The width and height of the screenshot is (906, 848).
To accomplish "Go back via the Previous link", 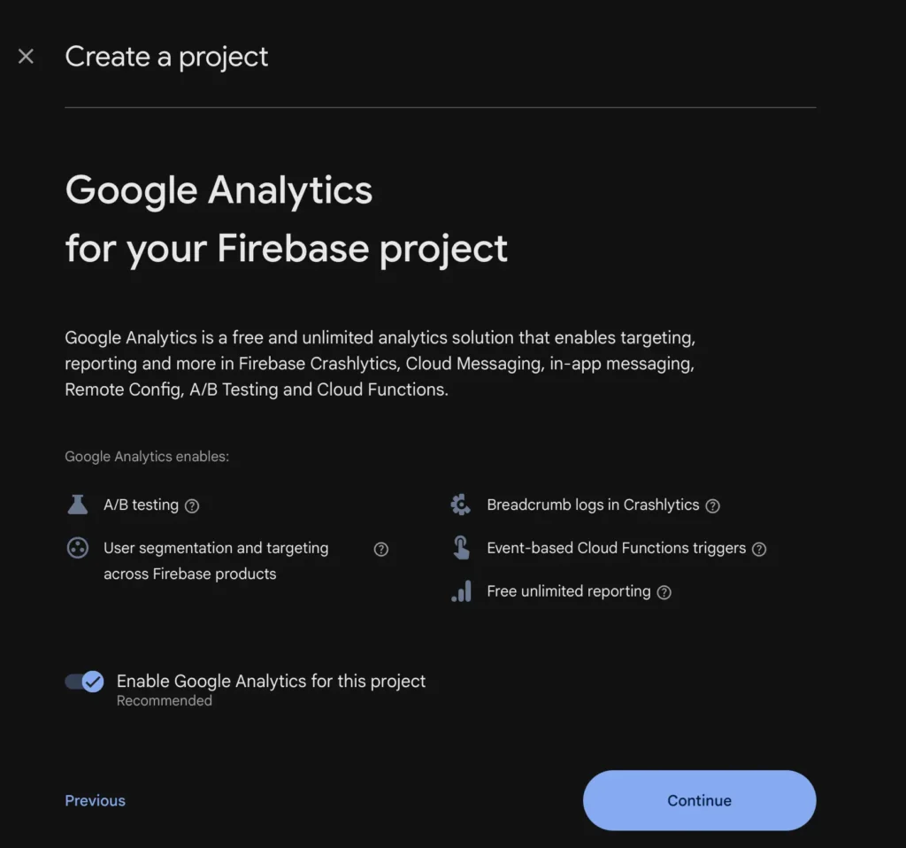I will (95, 800).
